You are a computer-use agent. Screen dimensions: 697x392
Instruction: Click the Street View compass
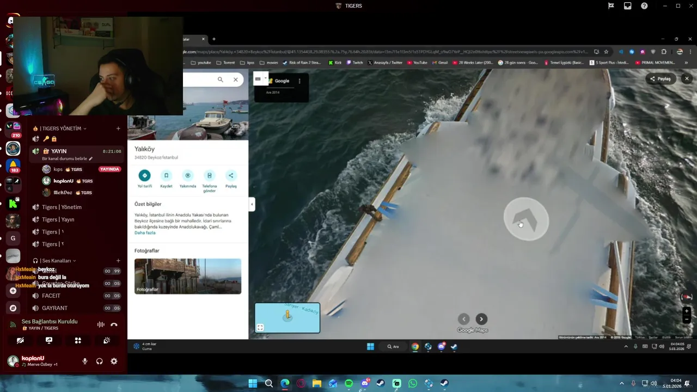point(687,297)
